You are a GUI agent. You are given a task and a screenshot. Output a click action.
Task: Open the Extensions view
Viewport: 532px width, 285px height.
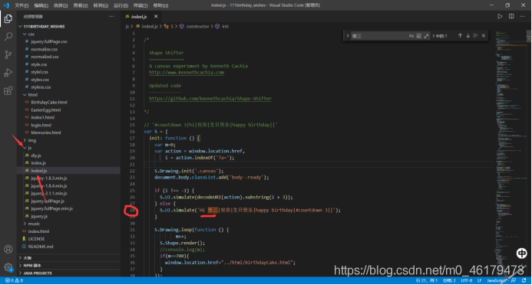tap(8, 90)
